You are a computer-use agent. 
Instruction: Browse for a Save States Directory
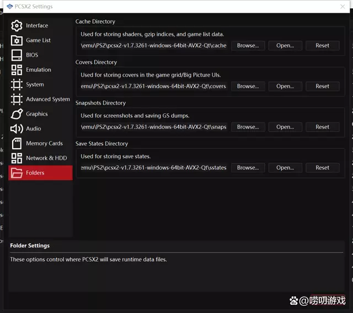click(x=248, y=168)
